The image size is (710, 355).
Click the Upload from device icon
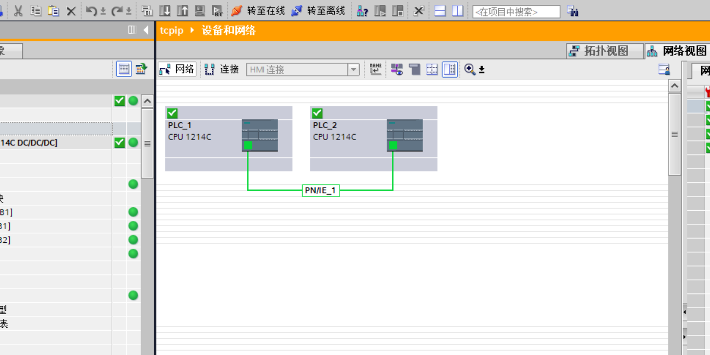183,11
